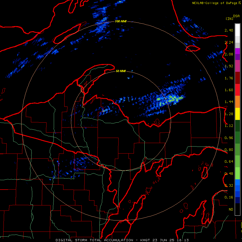
Task: Click the 0.16 legend value
Action: [x=229, y=197]
